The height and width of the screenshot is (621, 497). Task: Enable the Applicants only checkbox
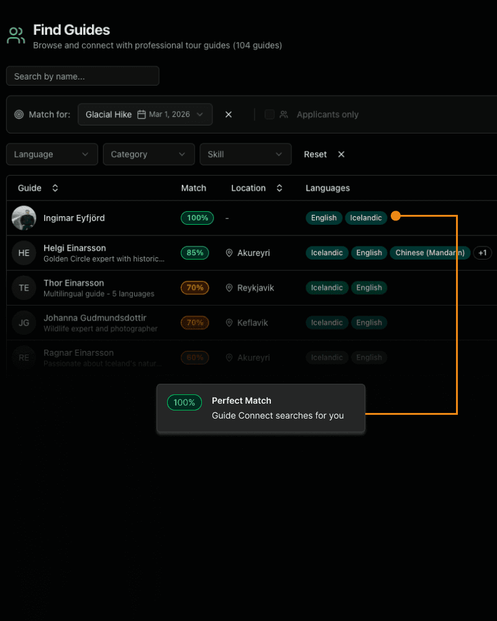(x=270, y=114)
